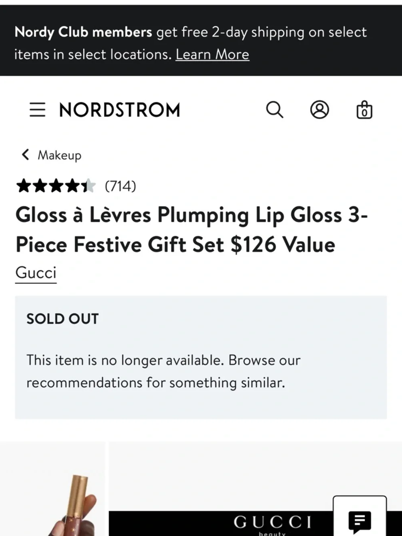Viewport: 402px width, 536px height.
Task: Click the Gucci beauty banner image
Action: [x=253, y=523]
